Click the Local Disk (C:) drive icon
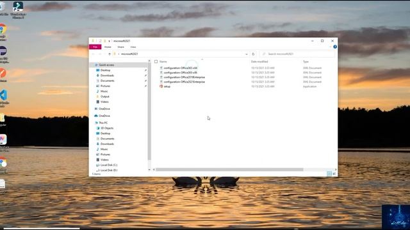 coord(98,165)
